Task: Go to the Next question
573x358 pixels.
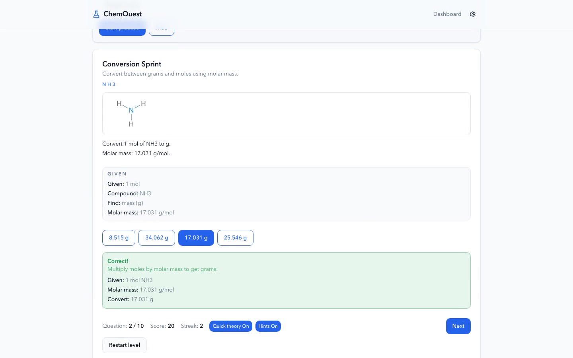Action: [458, 326]
